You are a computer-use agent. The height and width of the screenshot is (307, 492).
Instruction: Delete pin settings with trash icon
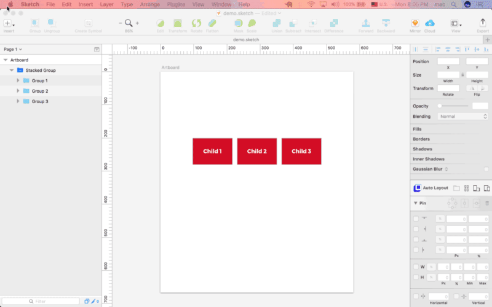(487, 203)
